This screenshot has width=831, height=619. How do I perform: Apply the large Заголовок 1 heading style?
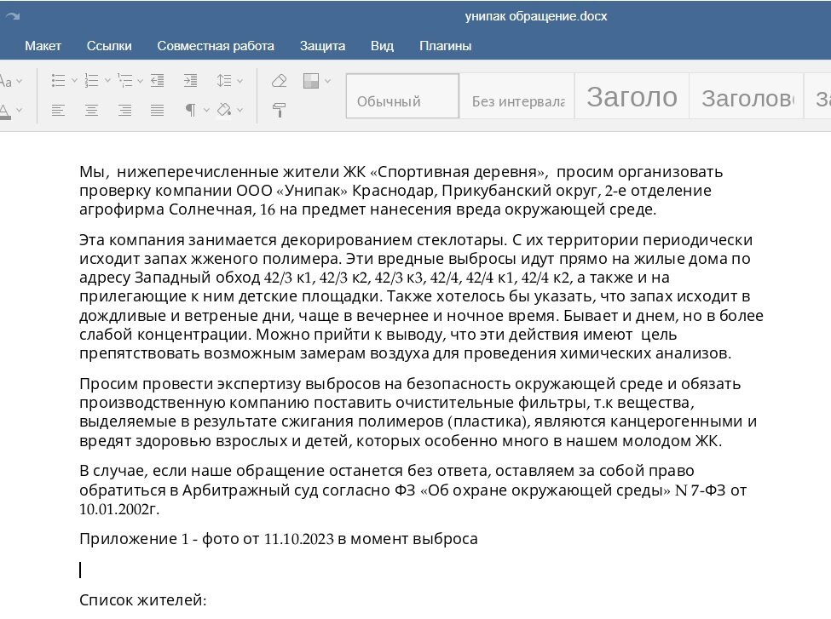coord(632,96)
